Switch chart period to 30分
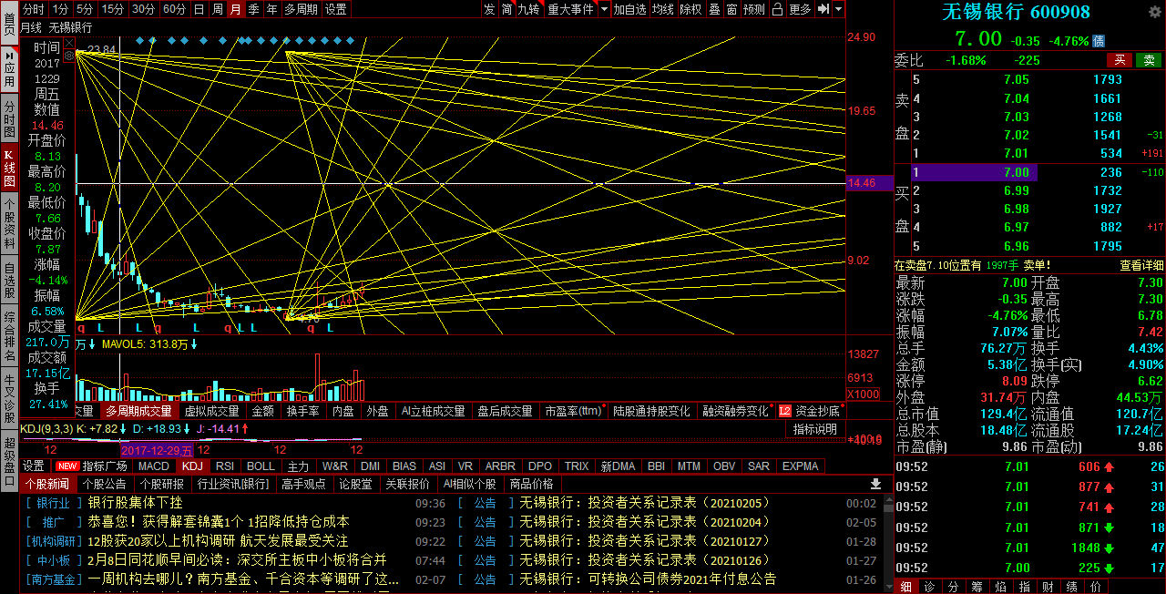The image size is (1166, 594). (143, 9)
